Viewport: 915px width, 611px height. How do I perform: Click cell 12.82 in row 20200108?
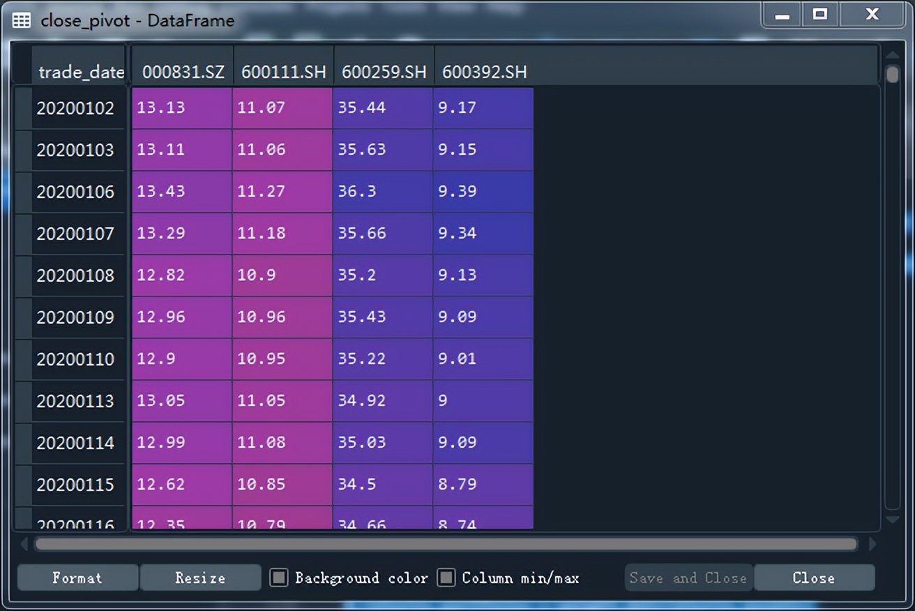(182, 276)
